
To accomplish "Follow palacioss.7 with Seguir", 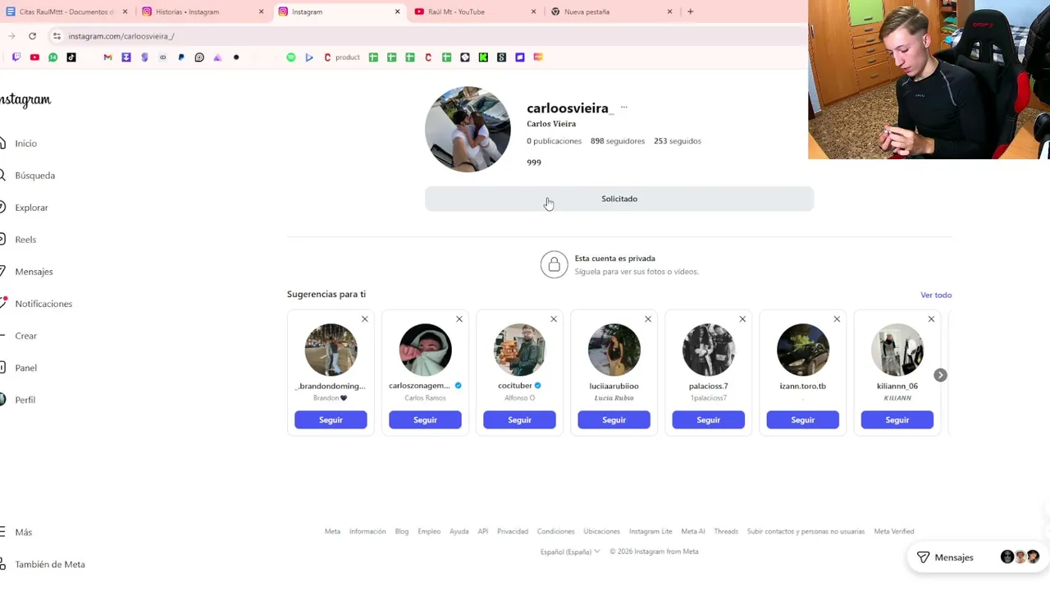I will click(x=708, y=419).
